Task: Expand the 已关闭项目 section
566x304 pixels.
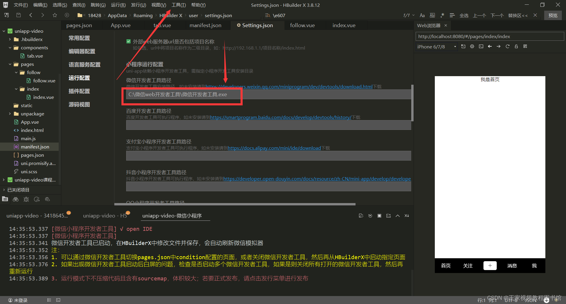Action: coord(4,190)
